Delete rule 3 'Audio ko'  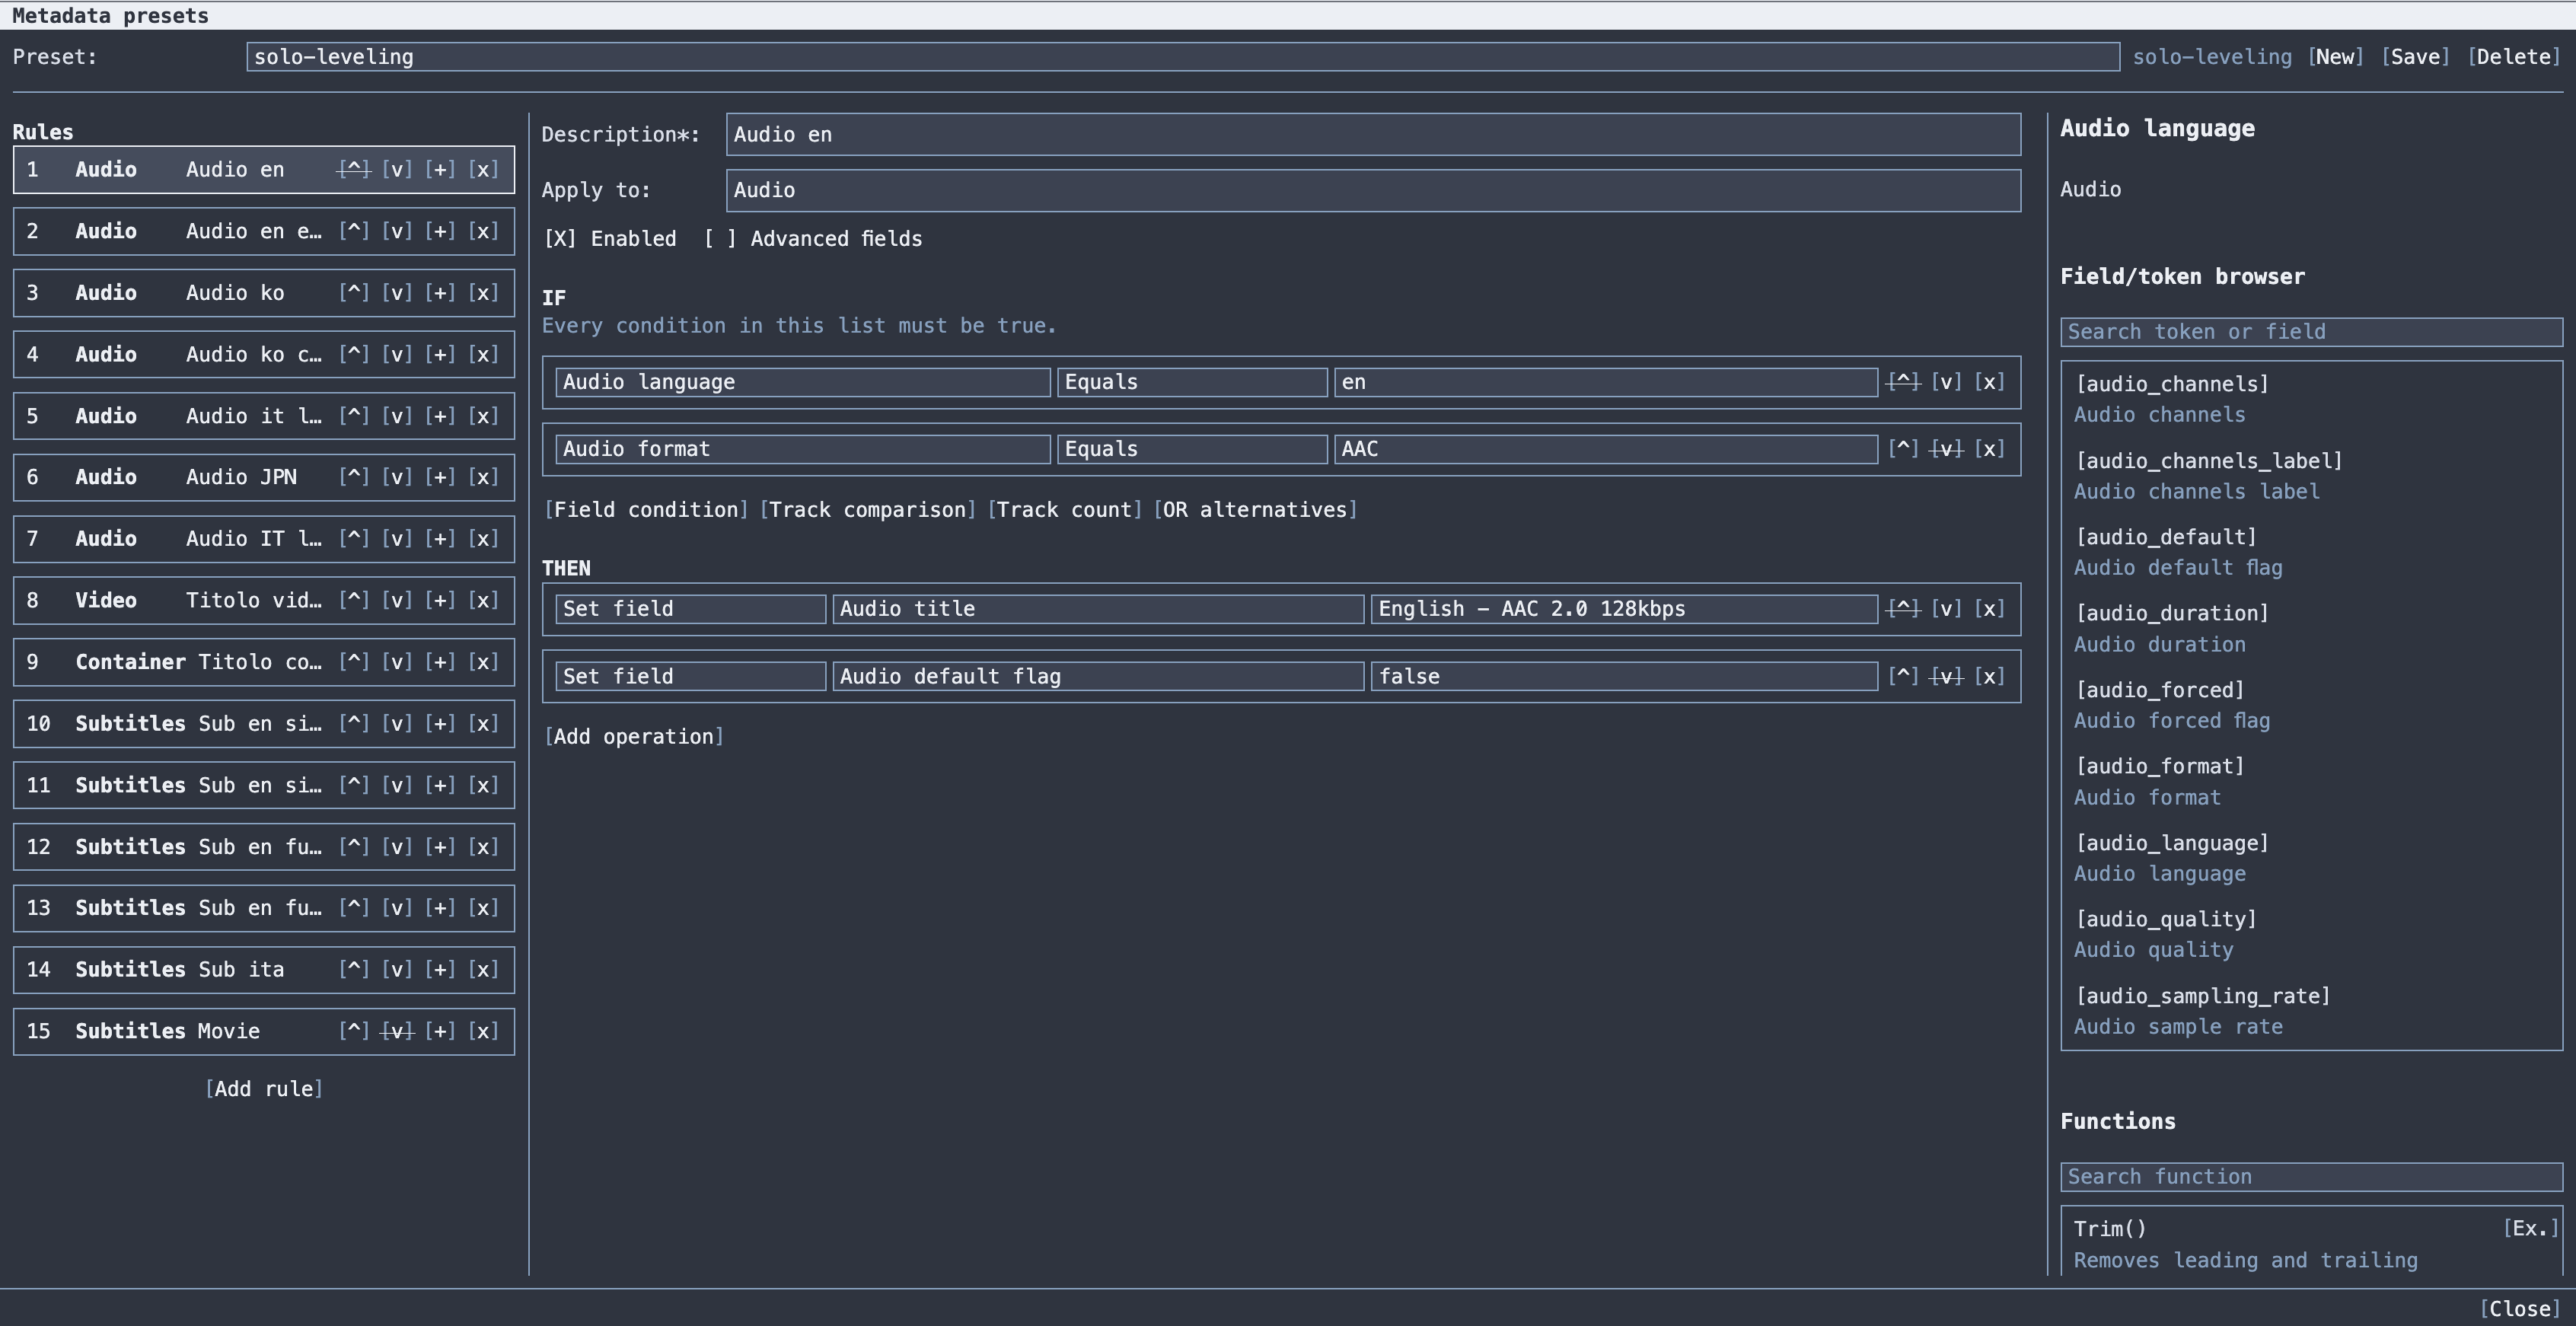coord(484,293)
